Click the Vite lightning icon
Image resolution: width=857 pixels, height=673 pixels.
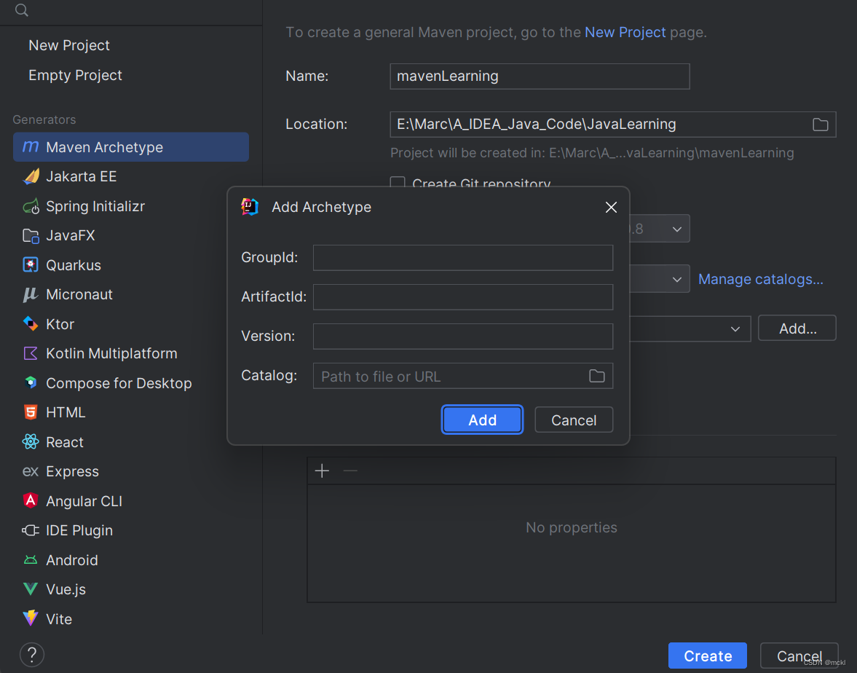[x=31, y=618]
